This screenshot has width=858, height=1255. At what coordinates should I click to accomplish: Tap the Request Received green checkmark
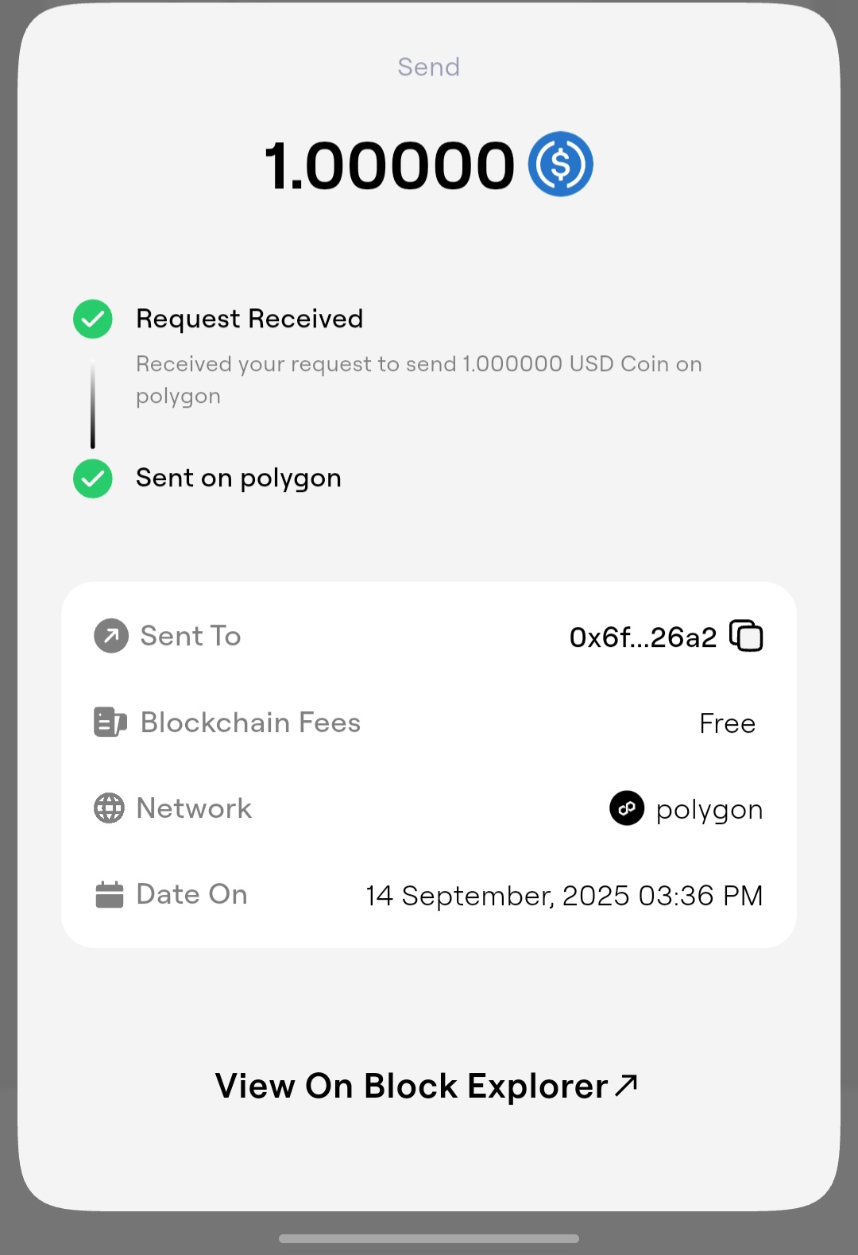coord(93,319)
